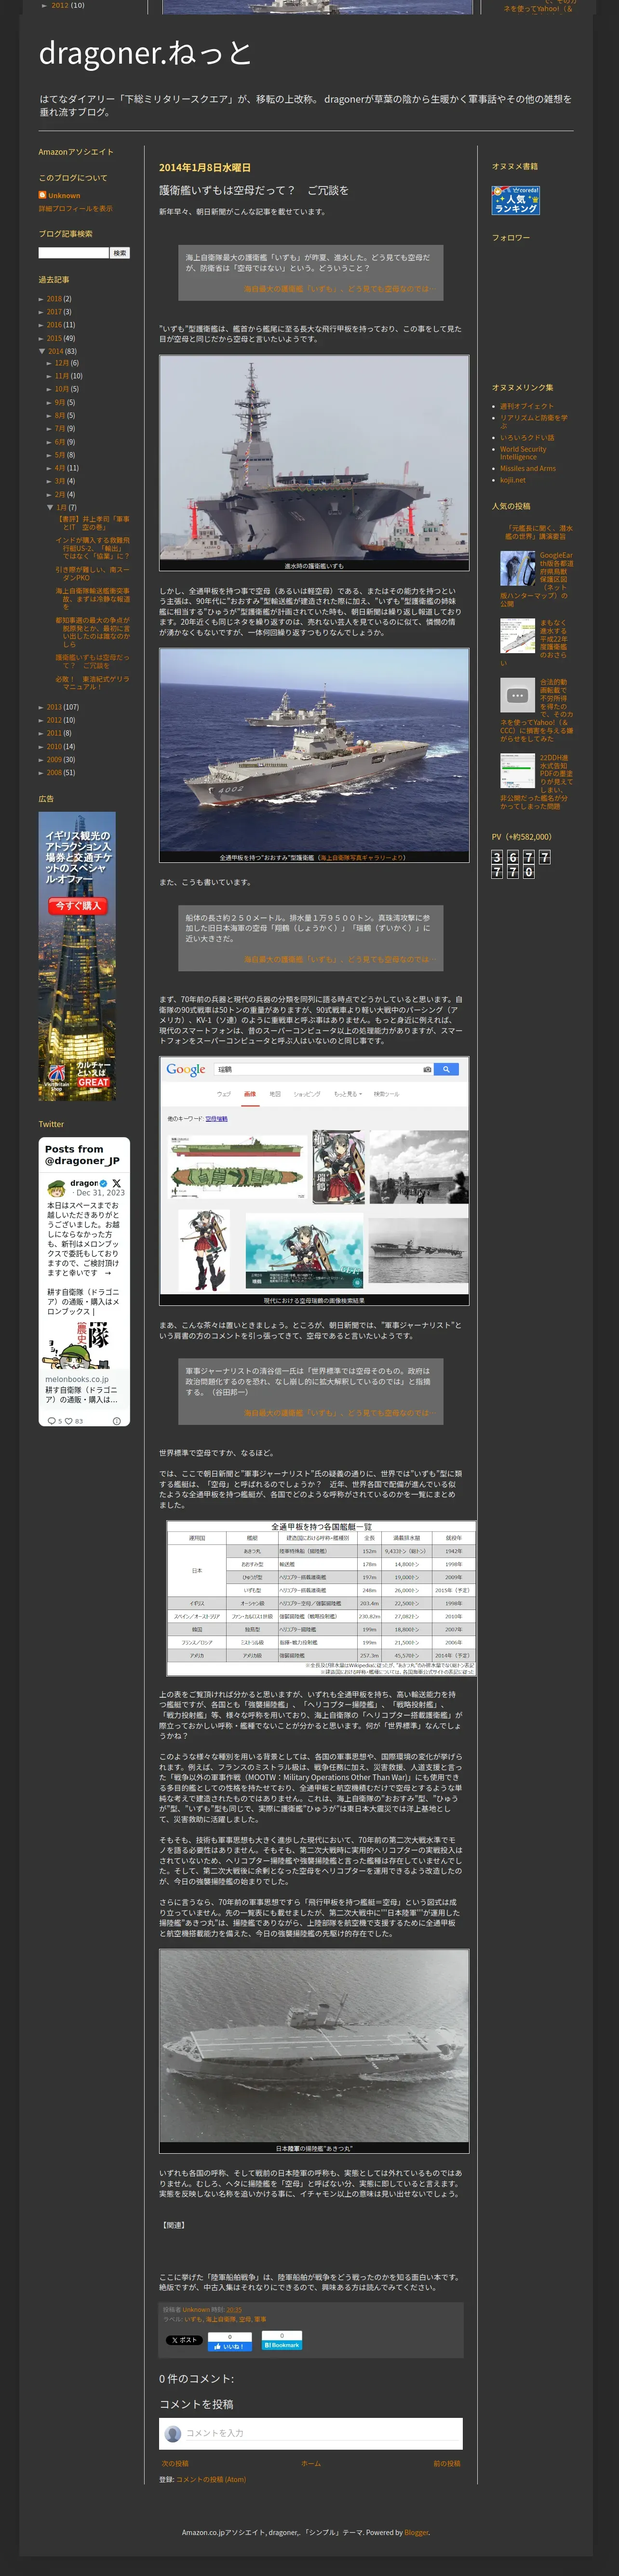The height and width of the screenshot is (2576, 619).
Task: Open 引き際が難しい、南スーダンPKO post
Action: 92,573
